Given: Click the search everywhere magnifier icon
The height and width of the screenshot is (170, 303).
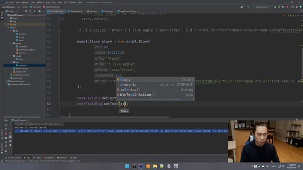Looking at the screenshot, I should pos(293,7).
